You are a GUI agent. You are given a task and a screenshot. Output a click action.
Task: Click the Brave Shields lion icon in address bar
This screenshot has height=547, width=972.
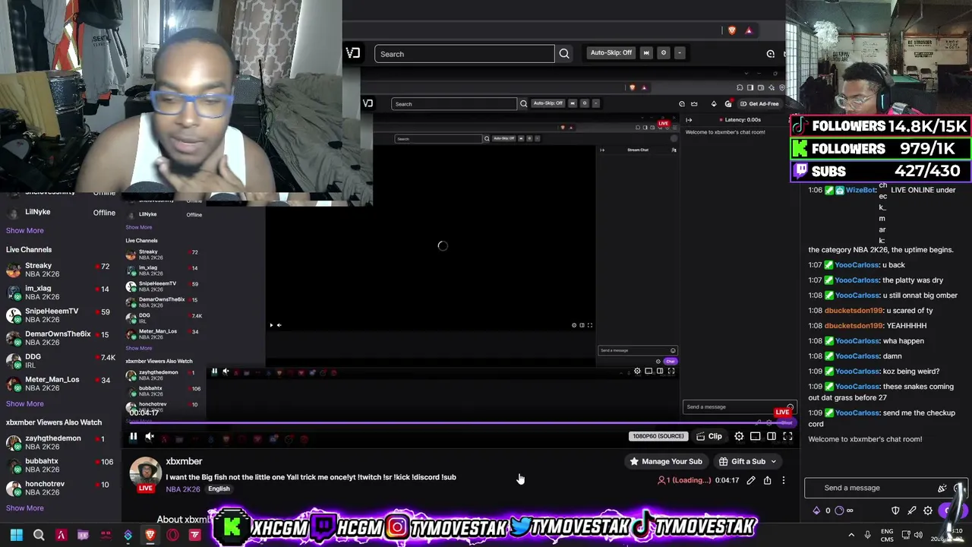click(732, 30)
